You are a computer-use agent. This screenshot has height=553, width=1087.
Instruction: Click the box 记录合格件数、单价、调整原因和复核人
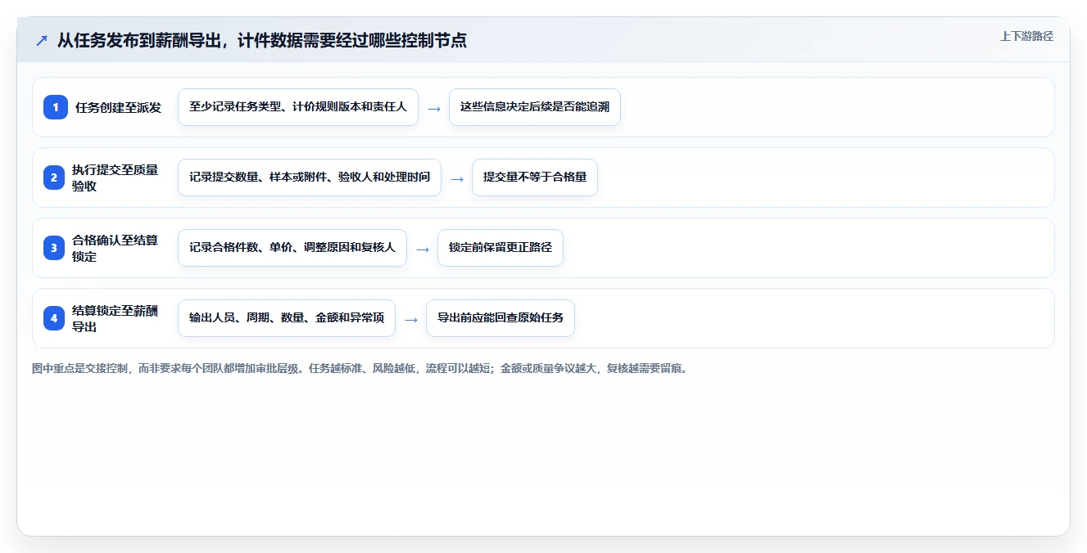coord(292,248)
